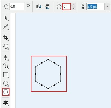Select the Pen tool in toolbox

pos(6,57)
